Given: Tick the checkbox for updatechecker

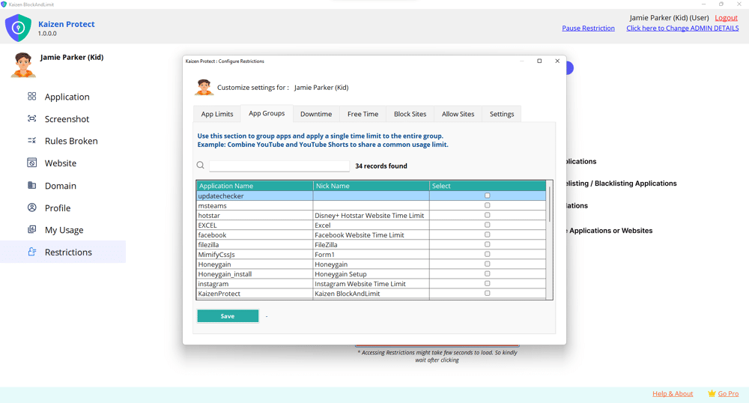Looking at the screenshot, I should 487,196.
